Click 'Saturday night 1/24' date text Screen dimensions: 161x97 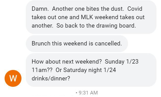[90, 70]
